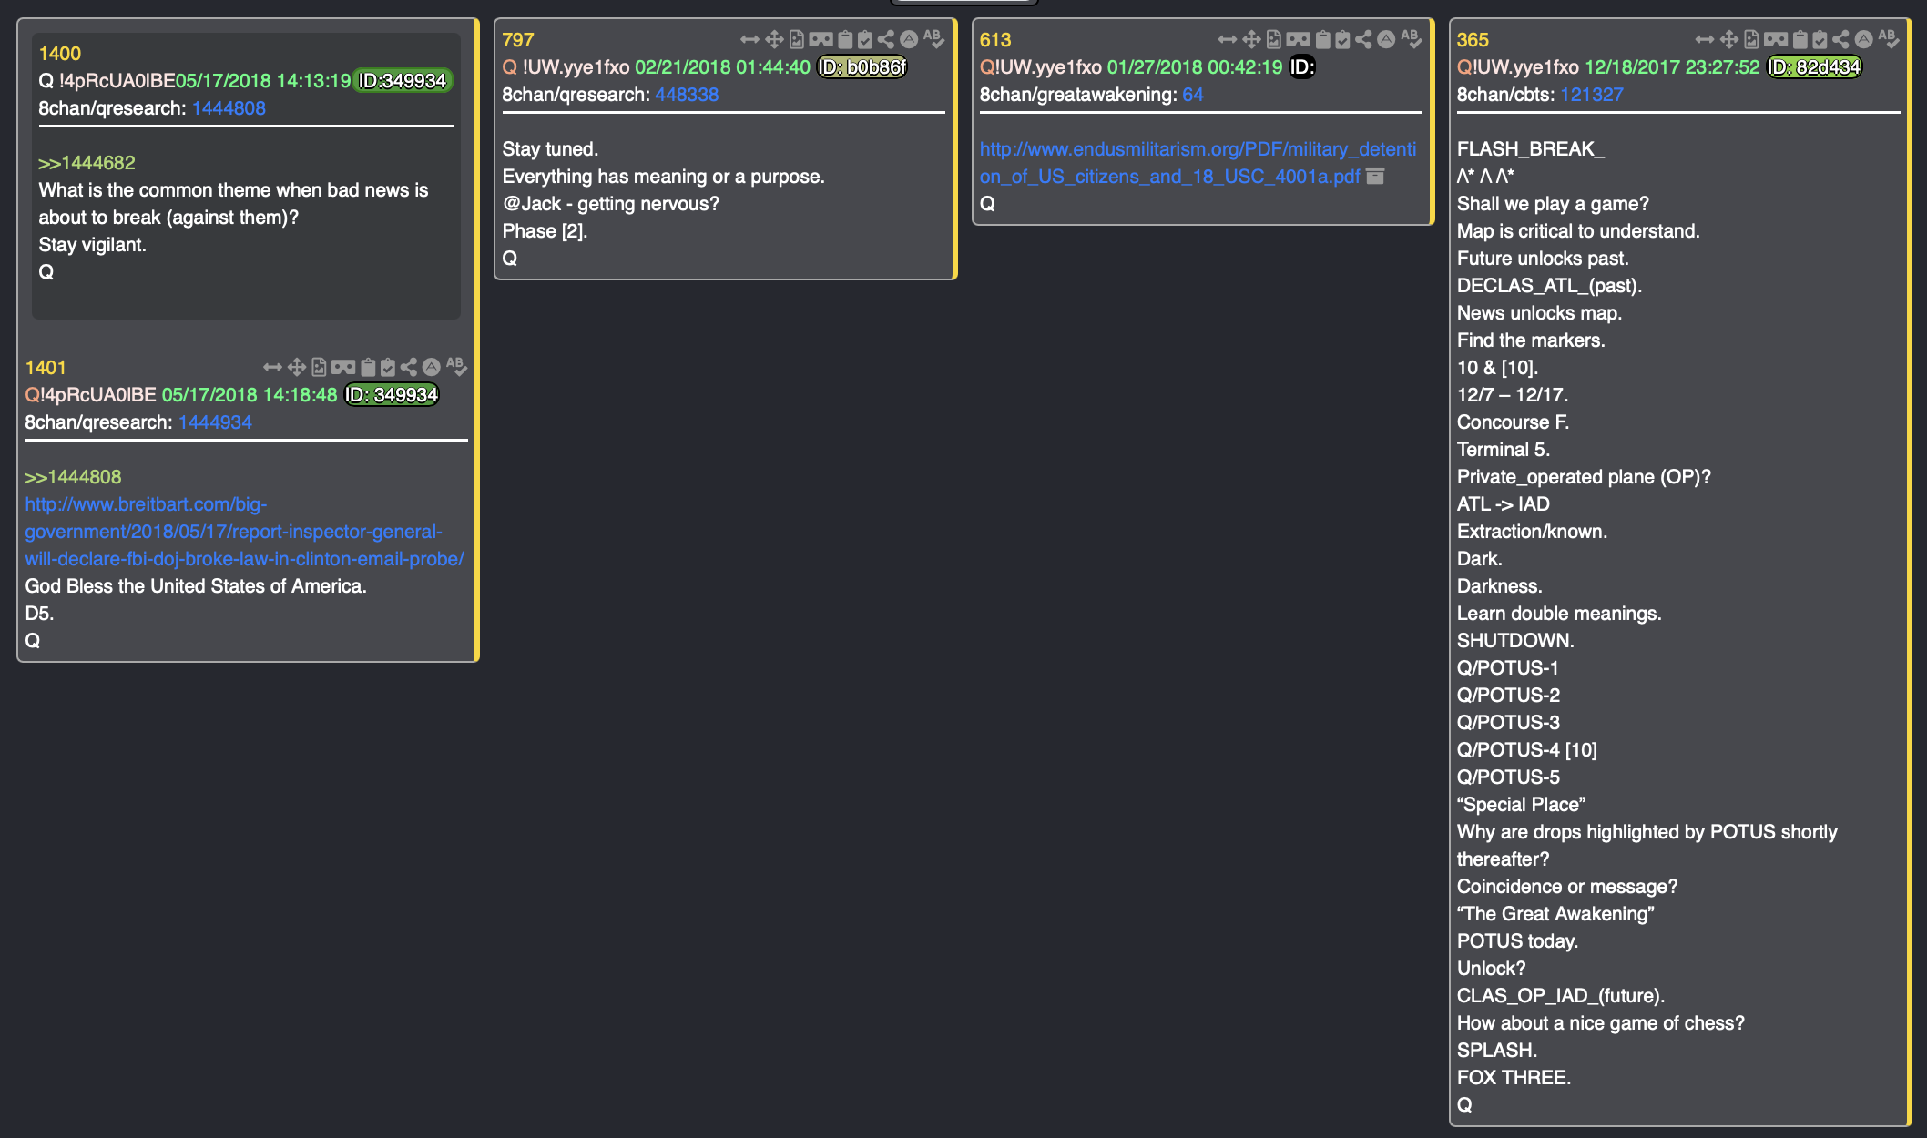Click the VR goggles icon on post 365
The width and height of the screenshot is (1927, 1138).
pos(1775,39)
